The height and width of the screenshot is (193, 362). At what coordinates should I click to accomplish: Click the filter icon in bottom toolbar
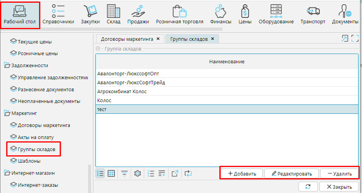(x=124, y=174)
